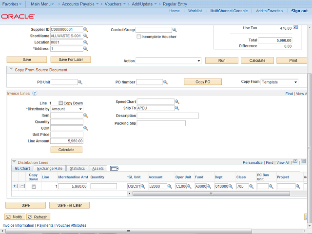Open the Voucher Attributes link
This screenshot has height=234, width=312.
71,225
